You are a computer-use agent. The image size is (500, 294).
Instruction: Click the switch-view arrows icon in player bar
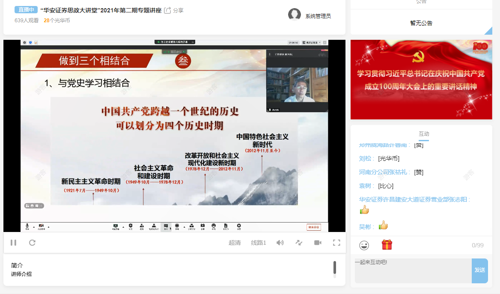coord(299,243)
